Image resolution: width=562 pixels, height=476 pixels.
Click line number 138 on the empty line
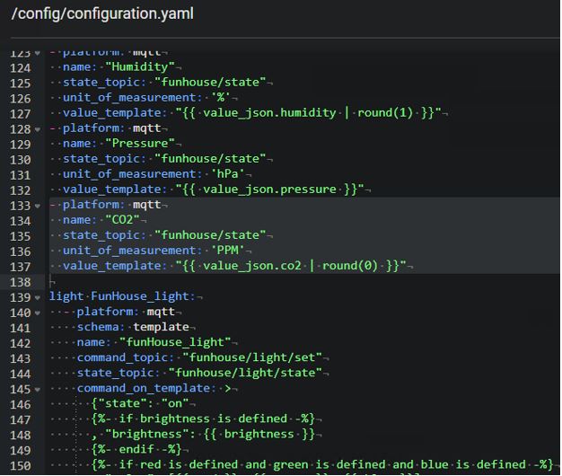tap(20, 281)
